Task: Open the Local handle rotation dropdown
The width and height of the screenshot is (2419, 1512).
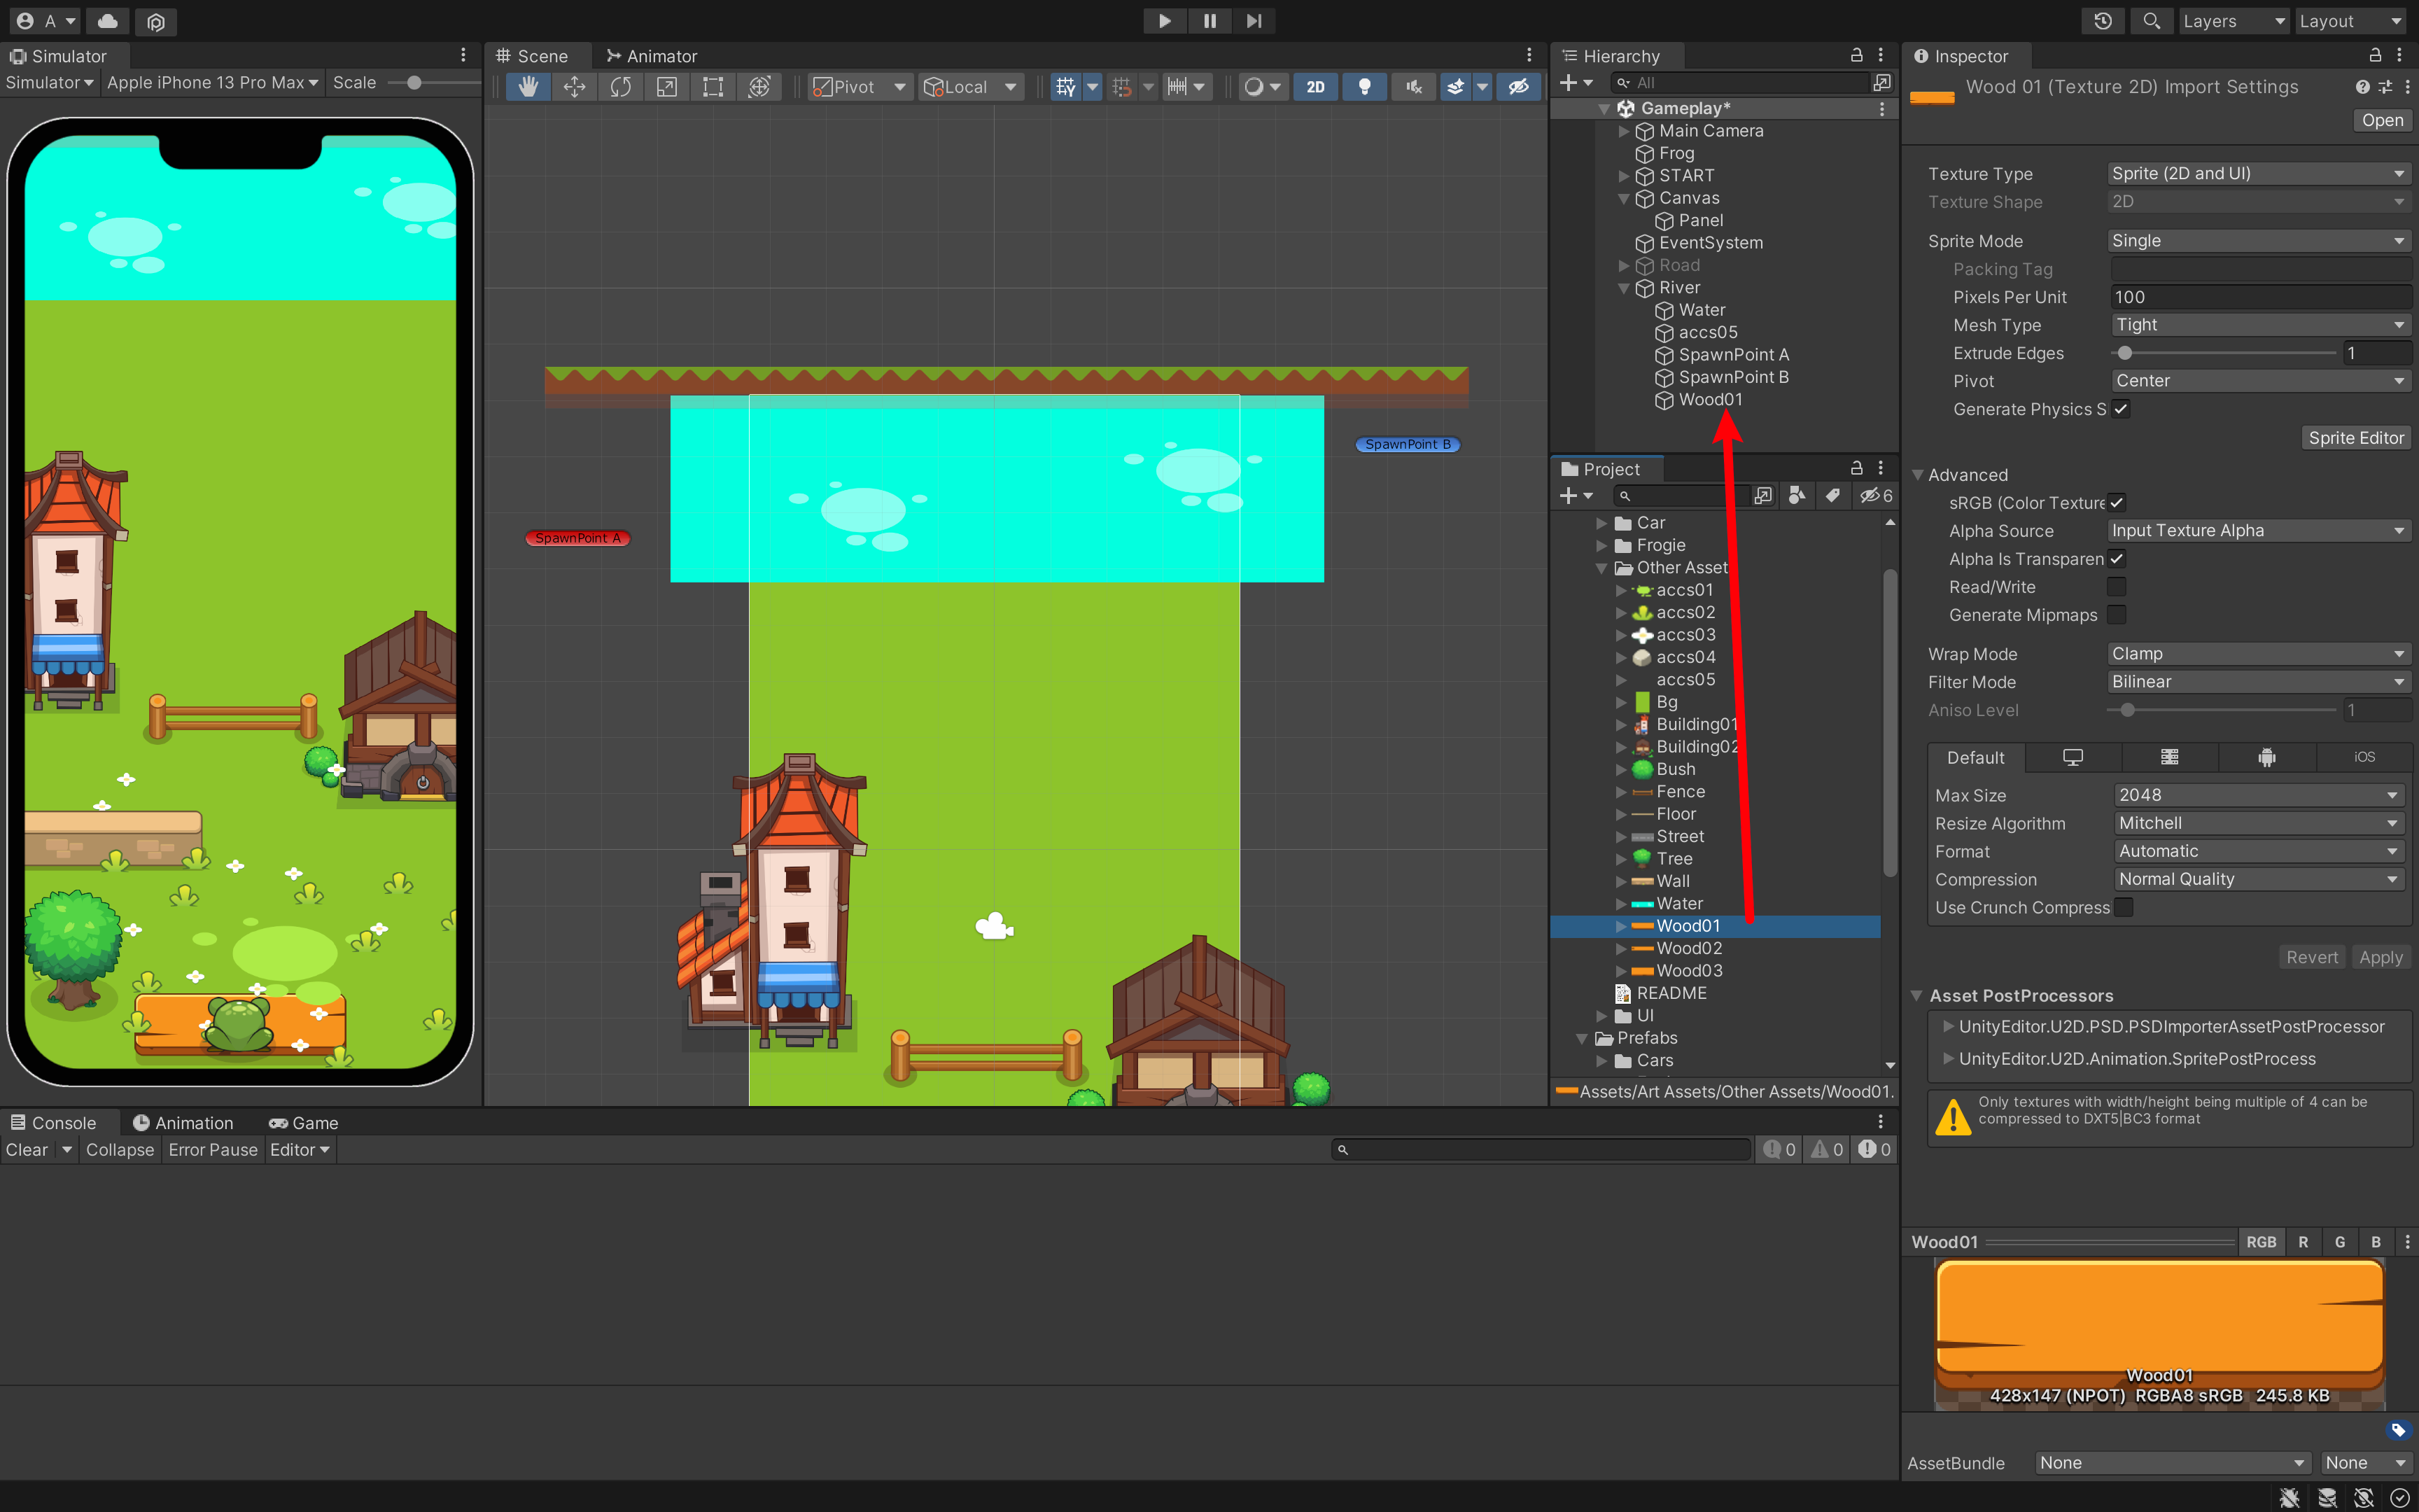Action: 971,87
